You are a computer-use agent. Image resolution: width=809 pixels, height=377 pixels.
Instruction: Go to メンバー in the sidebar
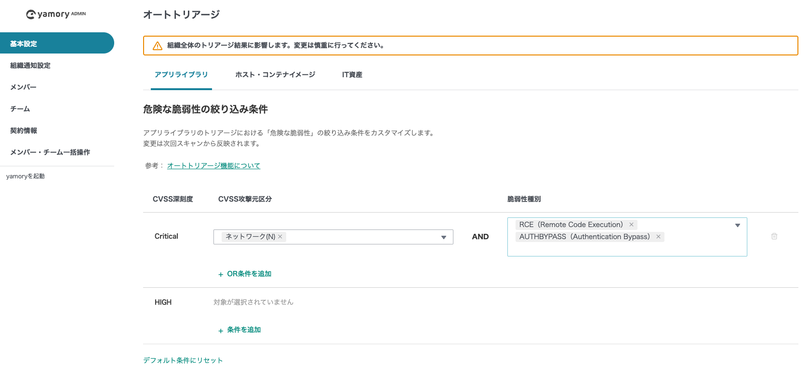pos(23,87)
